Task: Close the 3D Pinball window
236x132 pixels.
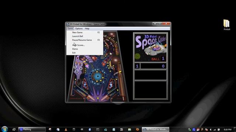Action: tap(166, 23)
